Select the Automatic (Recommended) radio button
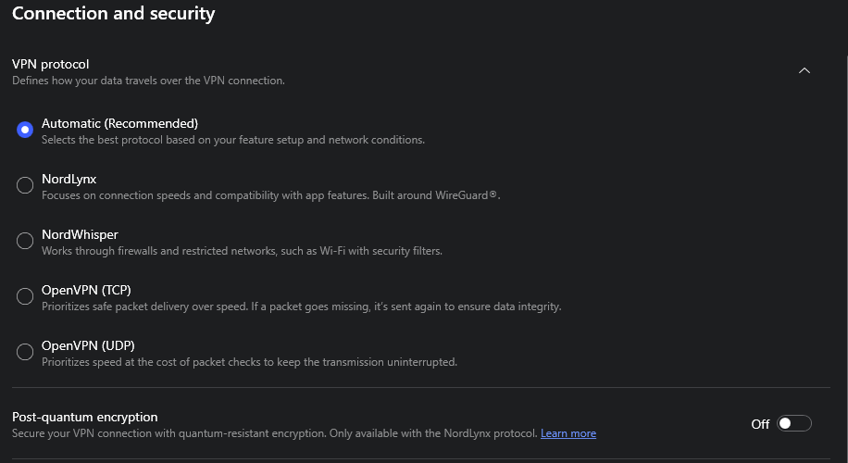This screenshot has width=848, height=463. click(x=25, y=130)
